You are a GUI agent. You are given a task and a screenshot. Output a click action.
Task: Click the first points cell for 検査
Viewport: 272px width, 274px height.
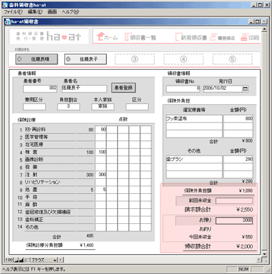[x=101, y=152]
